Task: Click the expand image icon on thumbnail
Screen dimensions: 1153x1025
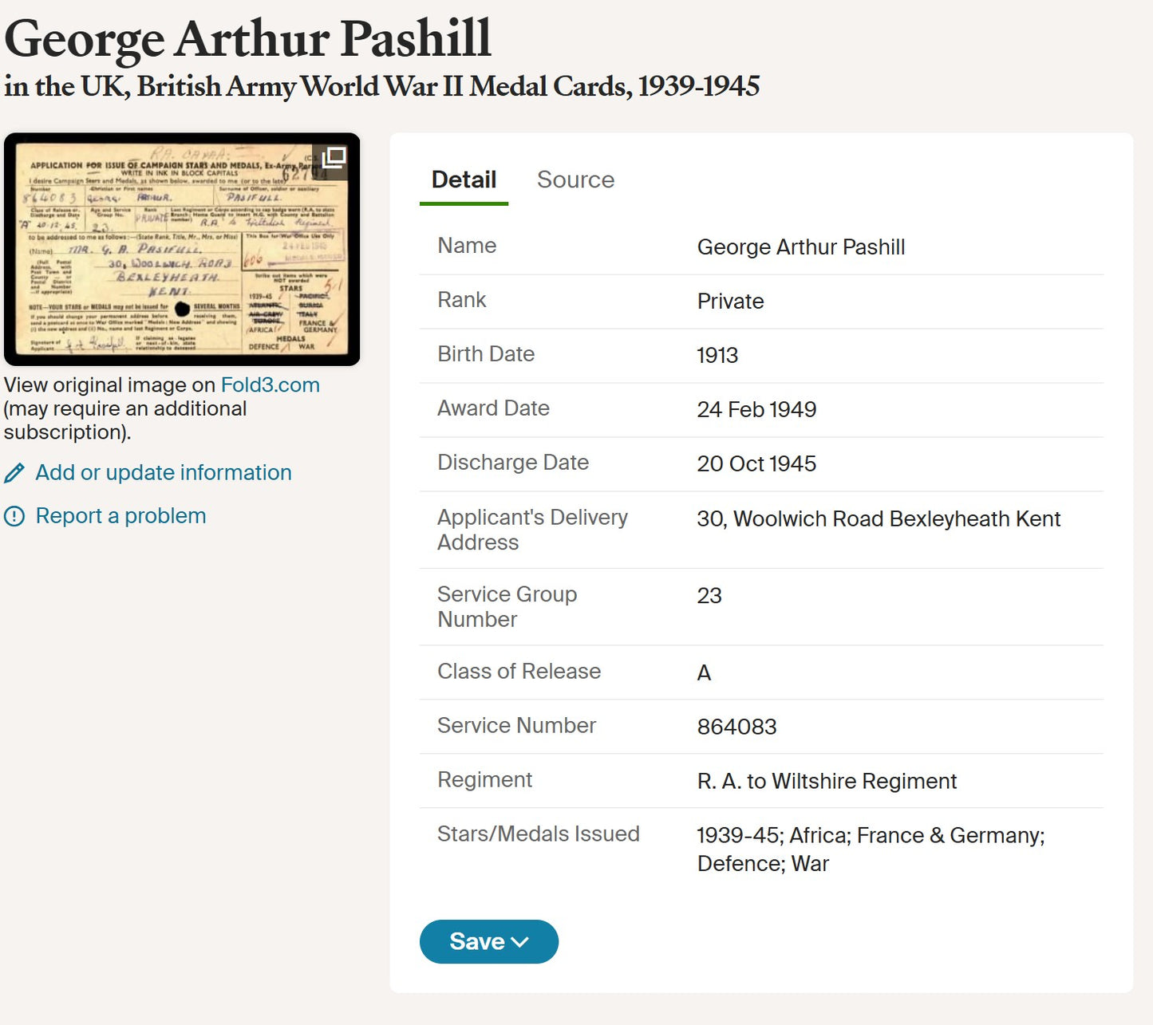Action: 334,157
